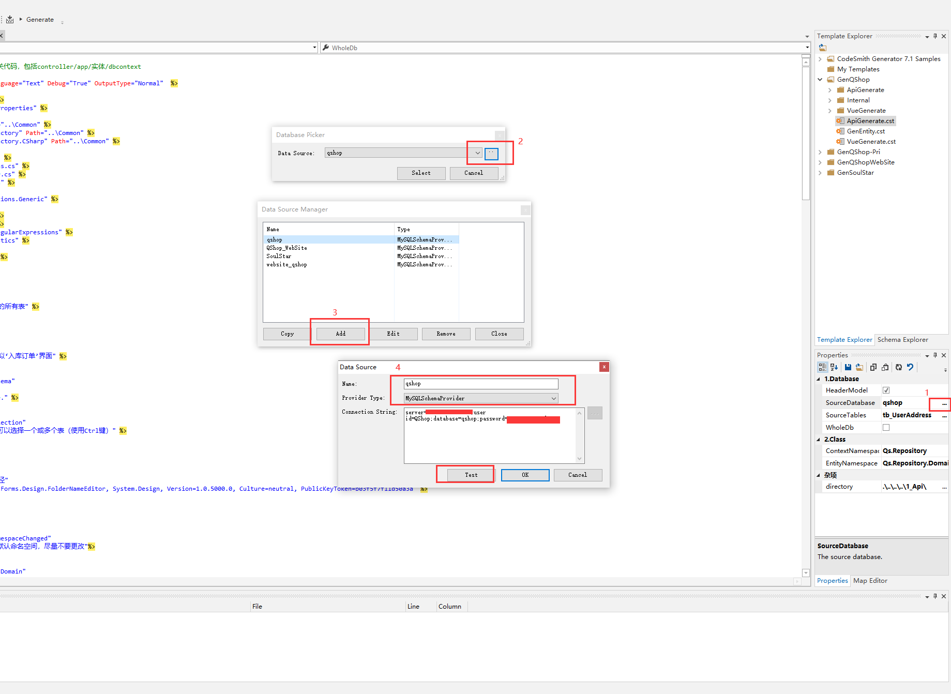
Task: Click Close in Data Source Manager
Action: click(500, 334)
